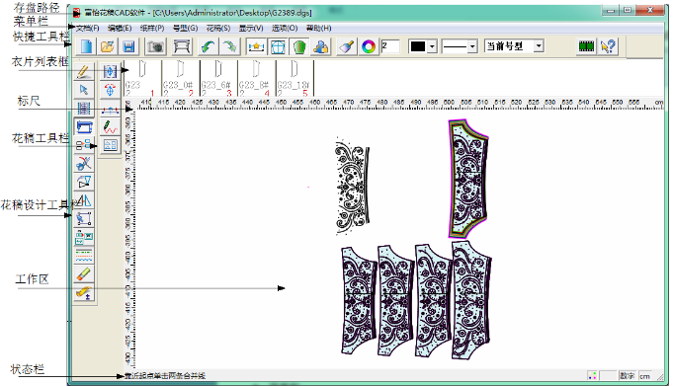Open a file with the folder icon
This screenshot has width=673, height=386.
(108, 46)
